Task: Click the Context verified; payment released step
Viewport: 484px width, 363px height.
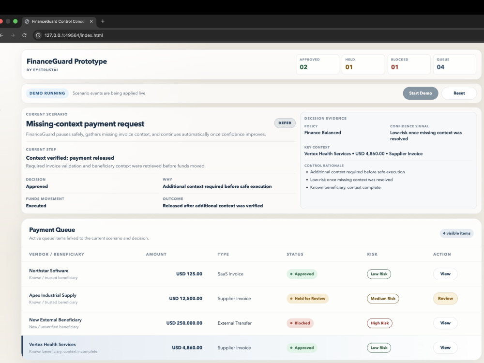Action: (x=70, y=158)
